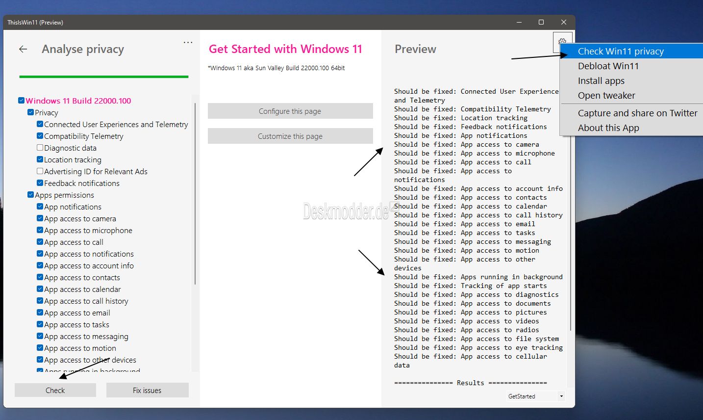Uncheck the Privacy group checkbox

click(x=31, y=112)
